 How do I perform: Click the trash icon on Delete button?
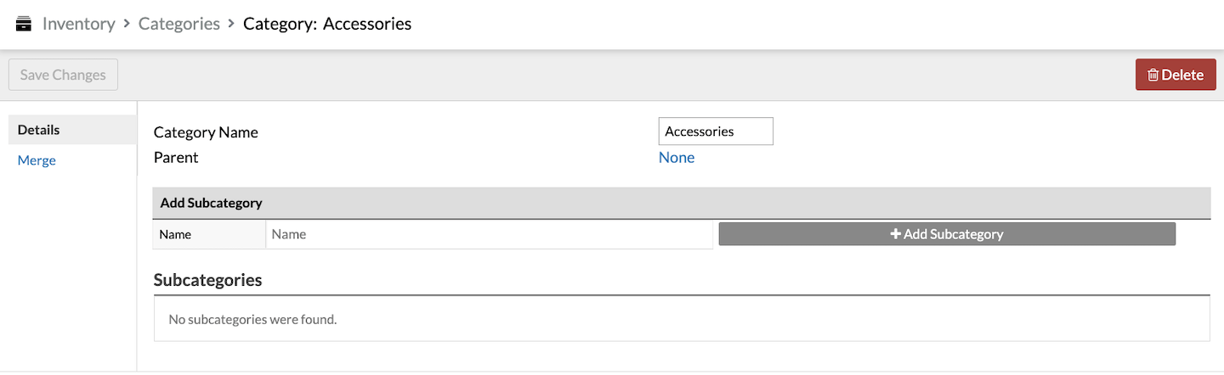(1153, 75)
